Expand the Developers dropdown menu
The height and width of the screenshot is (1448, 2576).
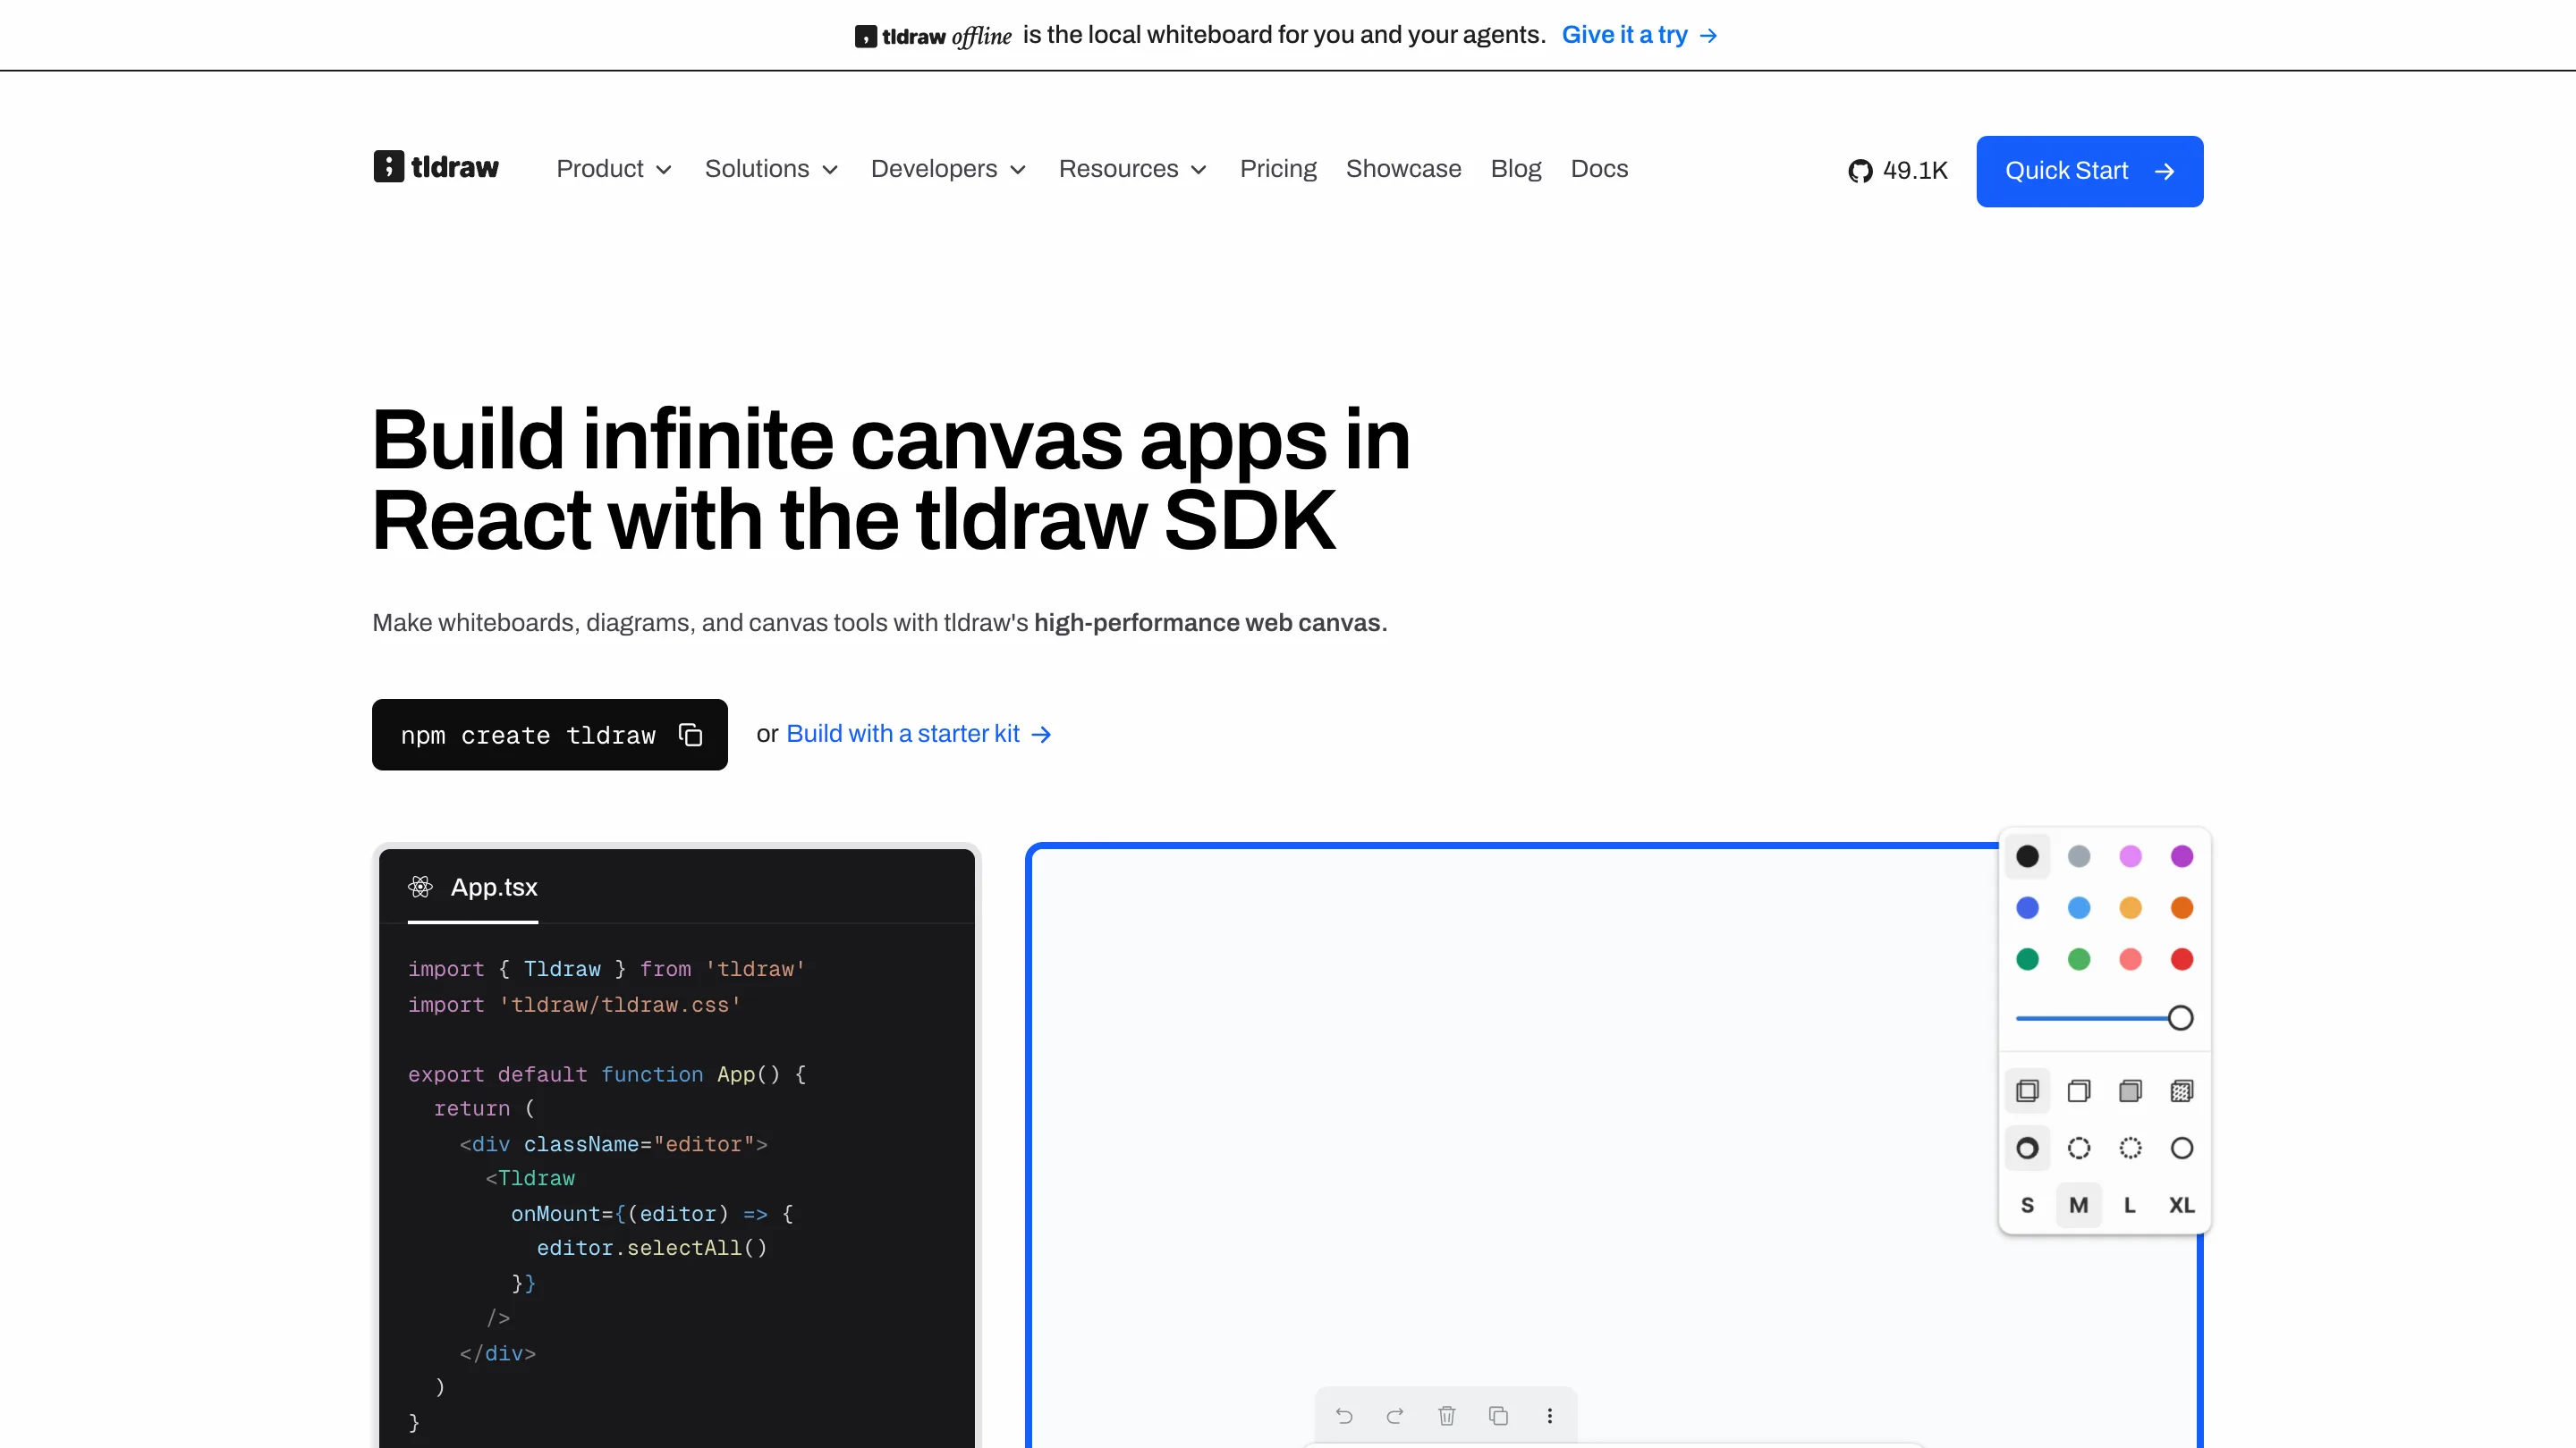(x=948, y=169)
